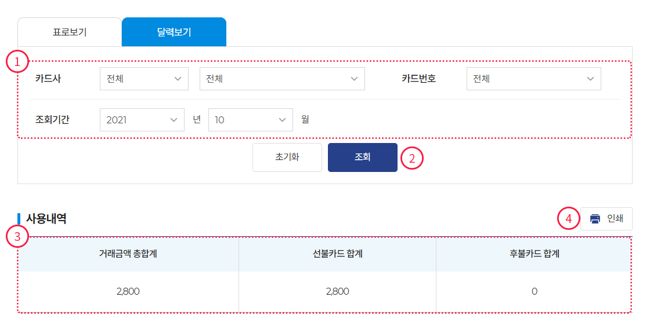Open the wide second 카드사 dropdown

coord(282,79)
